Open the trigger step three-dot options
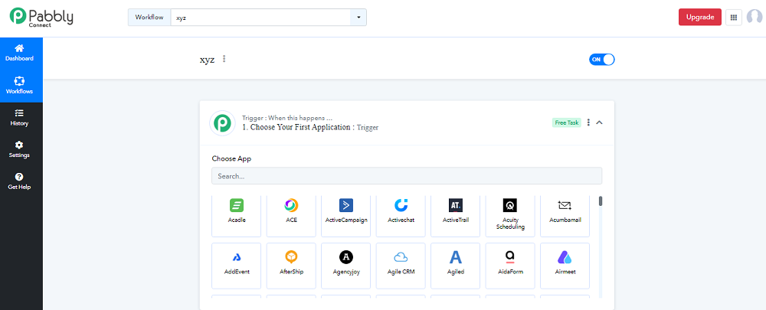Screen dimensions: 766x310 tap(588, 122)
